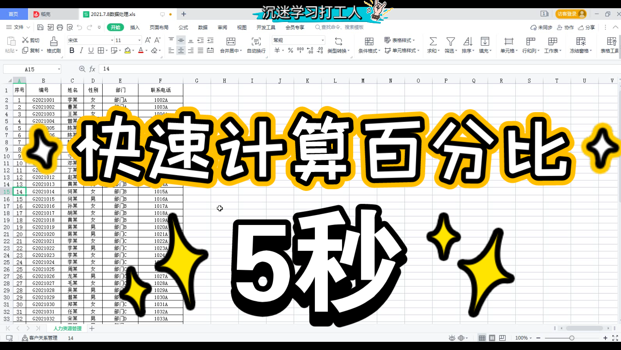This screenshot has width=621, height=350.
Task: Toggle eye protection mode in status bar
Action: point(452,338)
